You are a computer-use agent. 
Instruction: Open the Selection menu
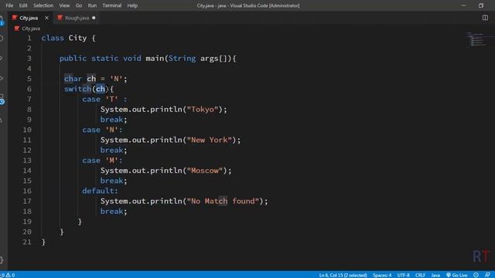pyautogui.click(x=43, y=5)
